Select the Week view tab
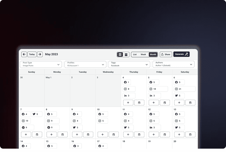This screenshot has height=152, width=226. (143, 54)
